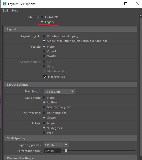This screenshot has height=160, width=142.
Task: Click the Percentage space slider handle
Action: point(66,151)
